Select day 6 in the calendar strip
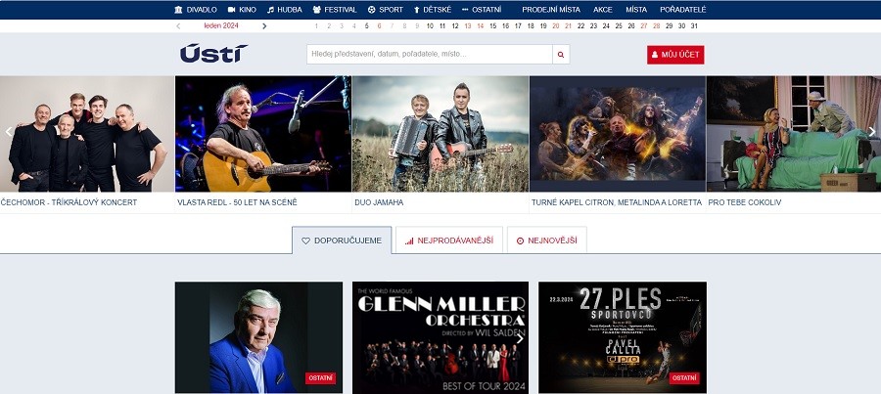Viewport: 881px width, 394px height. (379, 25)
